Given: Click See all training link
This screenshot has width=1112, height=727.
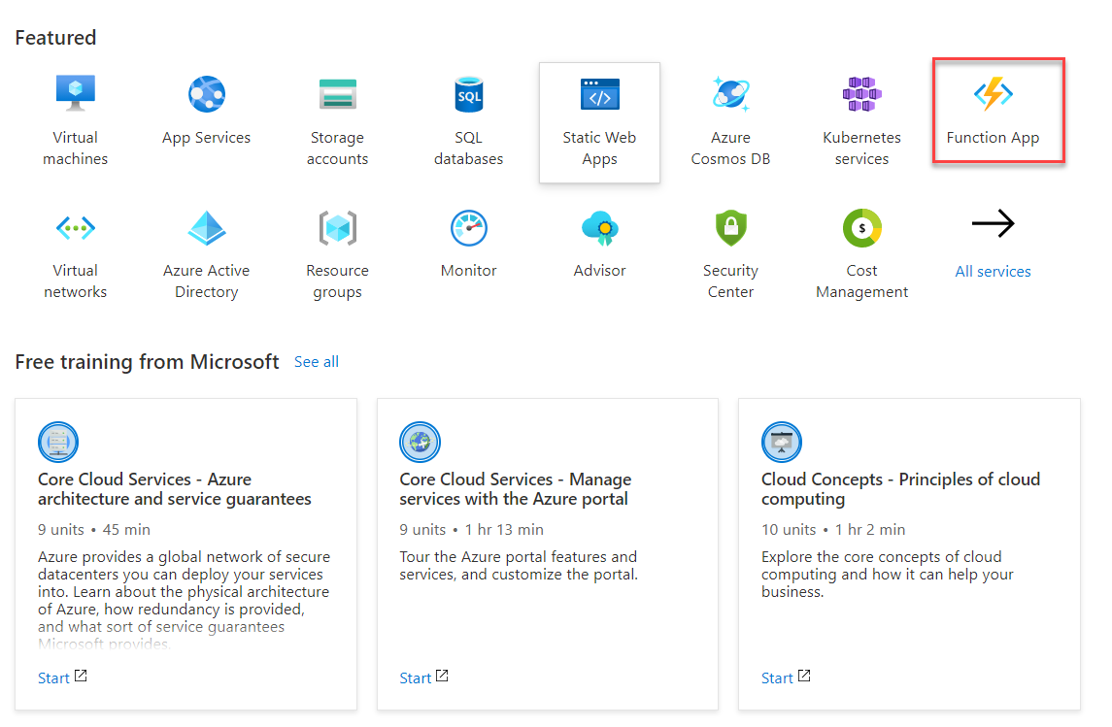Looking at the screenshot, I should click(x=317, y=361).
